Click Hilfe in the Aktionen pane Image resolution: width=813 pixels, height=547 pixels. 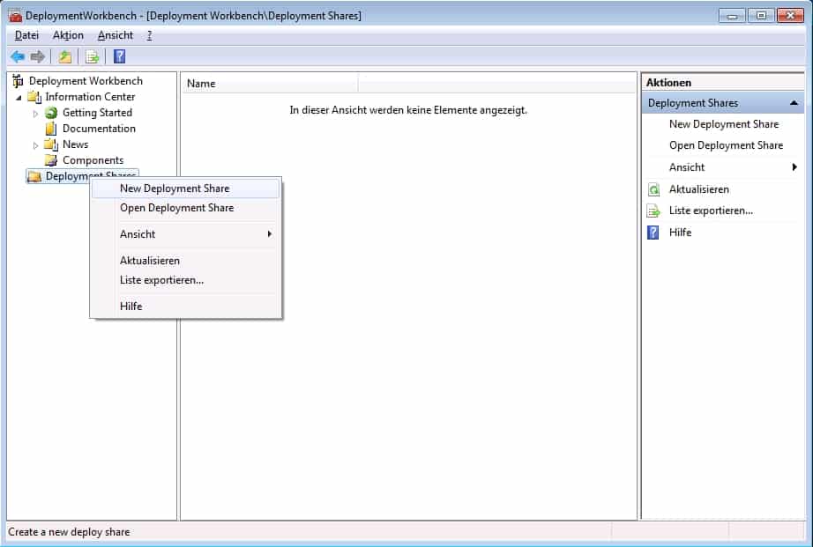pos(680,233)
